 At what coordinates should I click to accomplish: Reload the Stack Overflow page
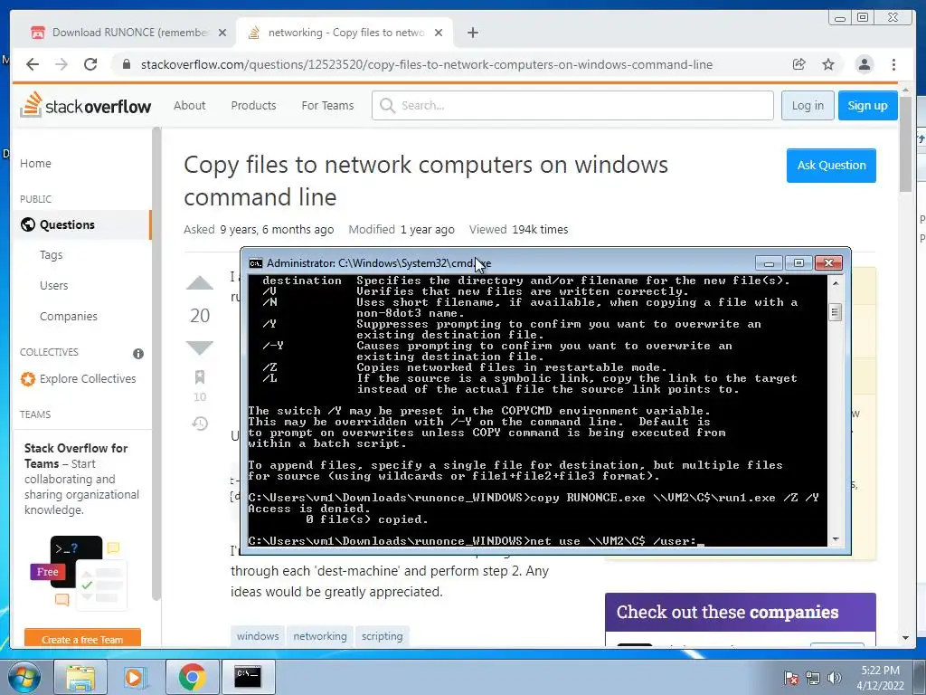click(90, 64)
